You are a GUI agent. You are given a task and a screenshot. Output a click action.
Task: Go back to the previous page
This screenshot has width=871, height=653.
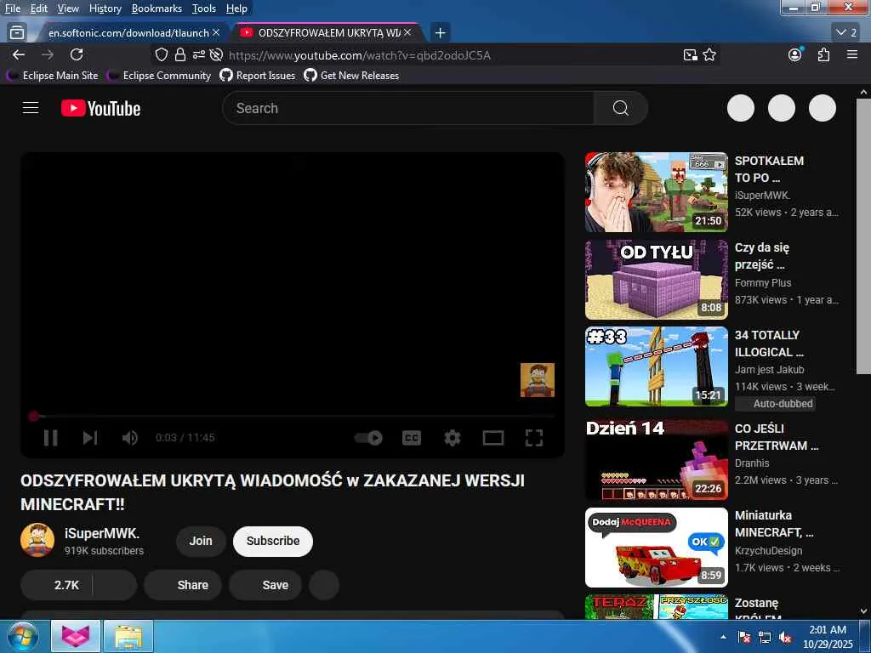19,54
